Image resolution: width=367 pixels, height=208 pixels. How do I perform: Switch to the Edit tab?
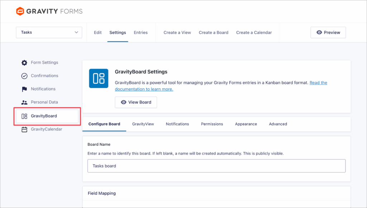pyautogui.click(x=97, y=33)
